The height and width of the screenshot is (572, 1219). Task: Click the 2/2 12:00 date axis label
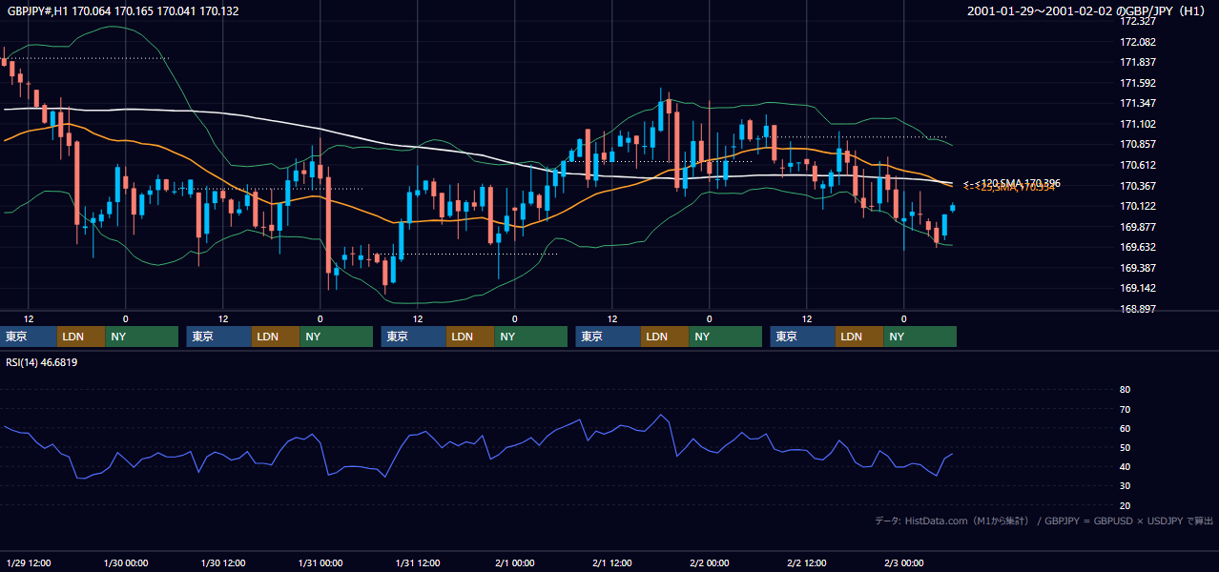tap(807, 563)
